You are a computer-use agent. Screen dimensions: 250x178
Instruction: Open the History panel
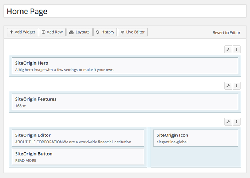(105, 32)
